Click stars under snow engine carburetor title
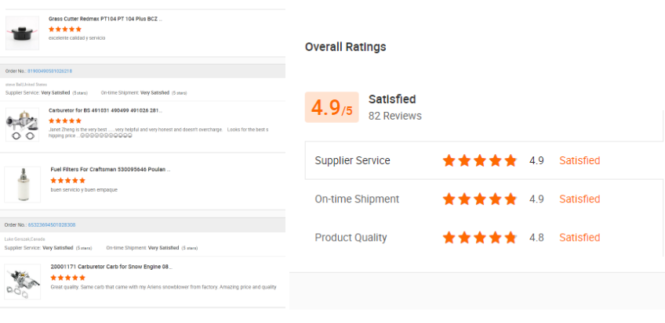 [x=67, y=277]
